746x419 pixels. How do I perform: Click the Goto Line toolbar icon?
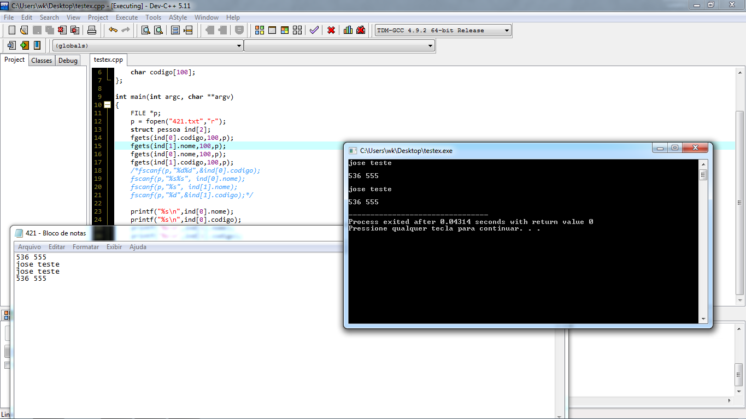[188, 30]
